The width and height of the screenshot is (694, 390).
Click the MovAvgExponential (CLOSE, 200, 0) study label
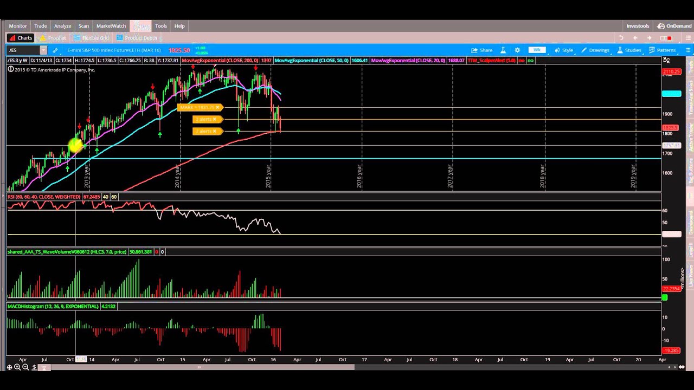coord(226,61)
